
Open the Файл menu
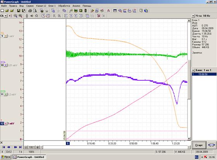point(4,6)
